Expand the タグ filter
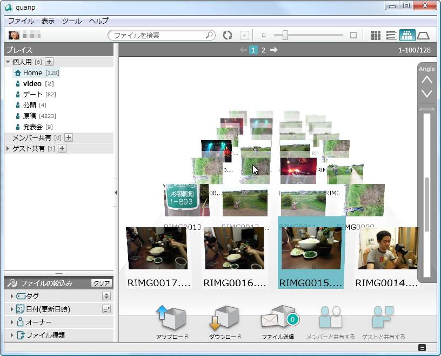Viewport: 441px width, 356px height. (x=12, y=296)
